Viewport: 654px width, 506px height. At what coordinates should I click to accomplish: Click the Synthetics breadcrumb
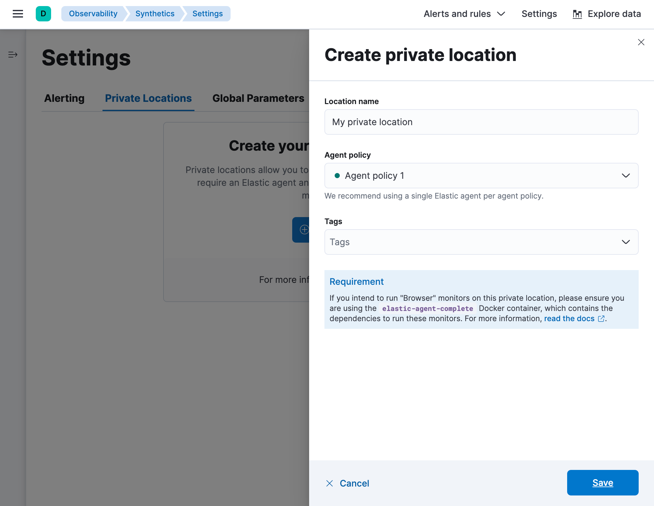pos(155,14)
